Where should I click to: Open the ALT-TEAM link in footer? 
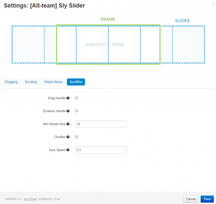point(30,199)
